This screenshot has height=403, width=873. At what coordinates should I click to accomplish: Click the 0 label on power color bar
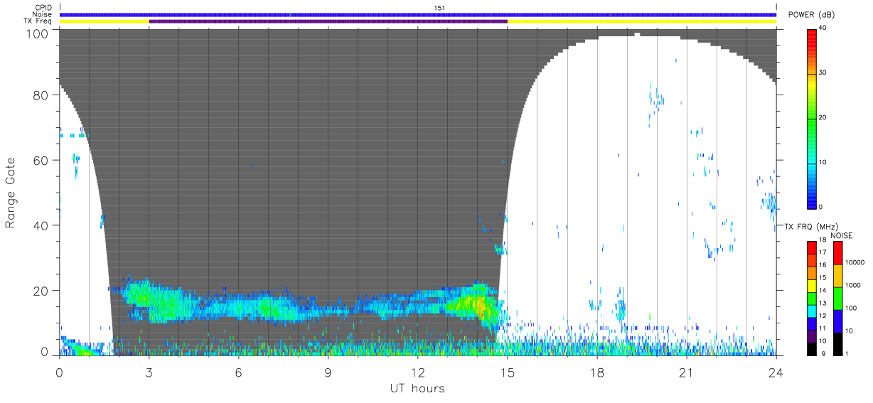[820, 207]
